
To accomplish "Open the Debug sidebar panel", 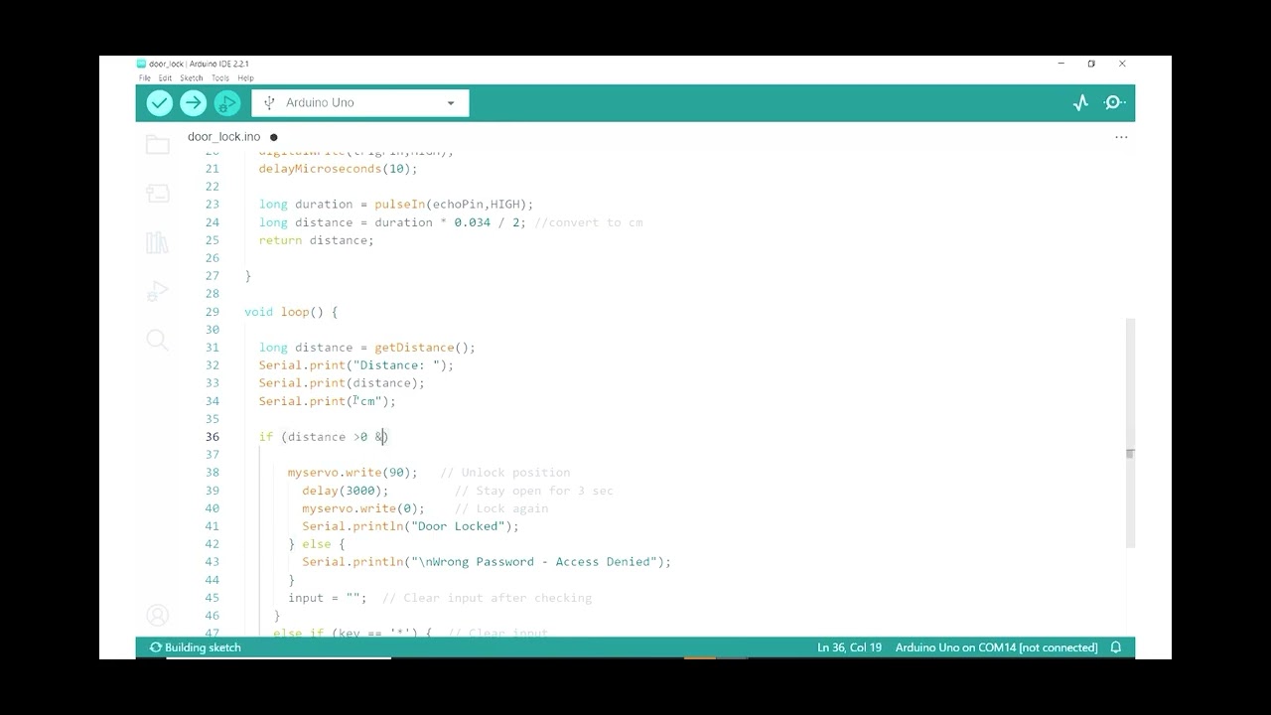I will [x=157, y=291].
